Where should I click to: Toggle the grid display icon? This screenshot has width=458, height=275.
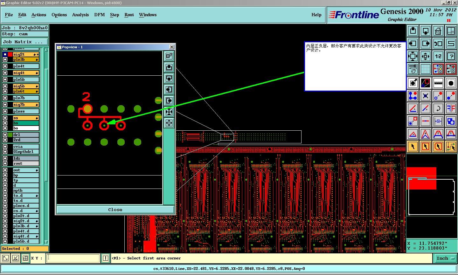pos(426,69)
